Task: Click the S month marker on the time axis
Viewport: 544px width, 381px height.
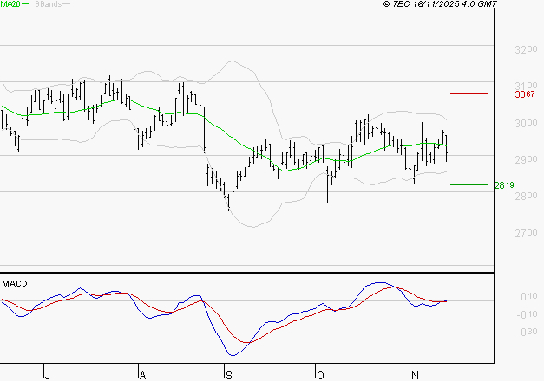Action: [229, 375]
